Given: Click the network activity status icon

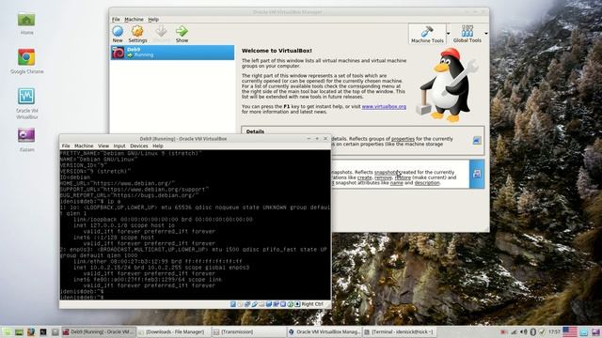Looking at the screenshot, I should [x=254, y=304].
